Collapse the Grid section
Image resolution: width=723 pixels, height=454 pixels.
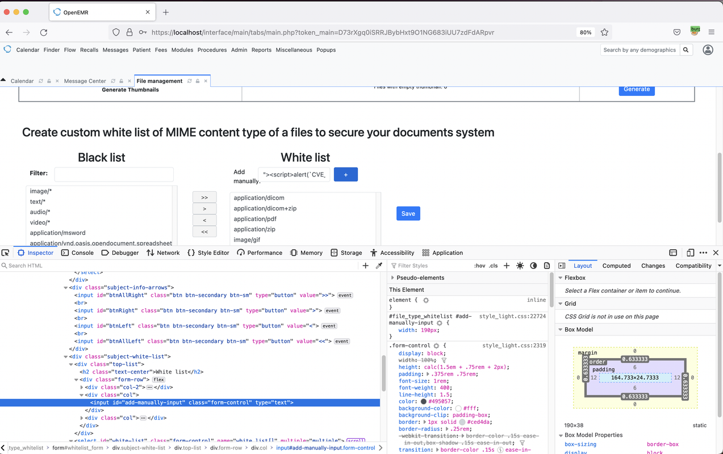560,304
